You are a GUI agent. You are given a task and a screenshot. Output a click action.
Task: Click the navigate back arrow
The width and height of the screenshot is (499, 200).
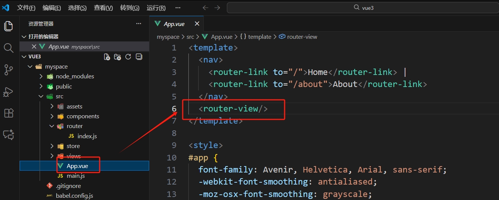(x=205, y=8)
